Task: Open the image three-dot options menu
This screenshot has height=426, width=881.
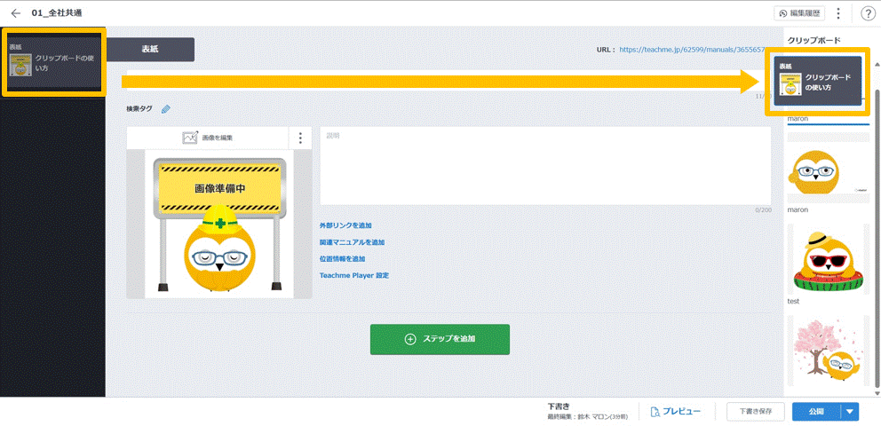Action: coord(300,138)
